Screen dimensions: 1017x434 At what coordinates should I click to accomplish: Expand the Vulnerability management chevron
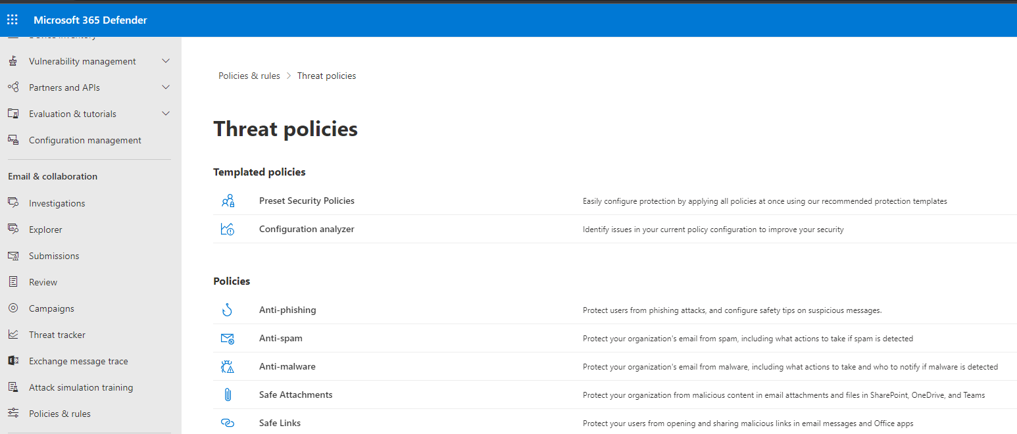(x=166, y=61)
